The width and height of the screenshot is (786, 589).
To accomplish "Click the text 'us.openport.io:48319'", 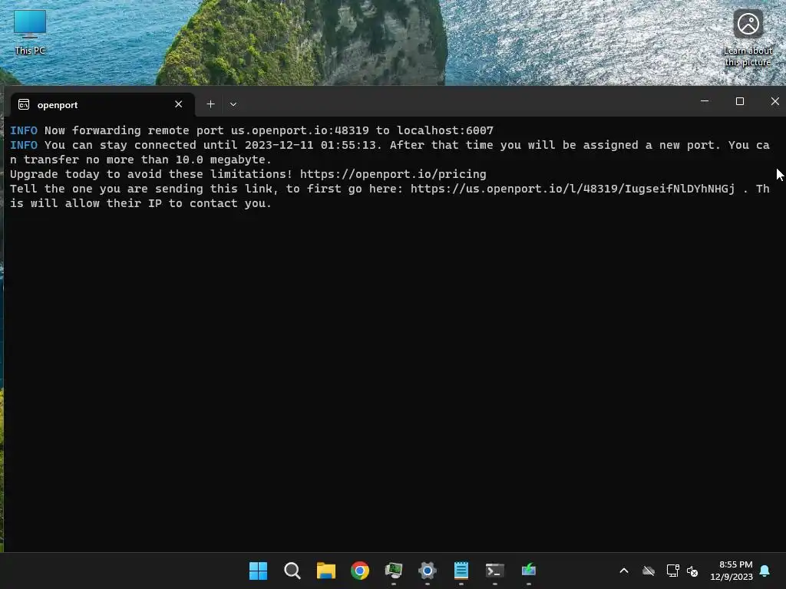I will pyautogui.click(x=300, y=130).
